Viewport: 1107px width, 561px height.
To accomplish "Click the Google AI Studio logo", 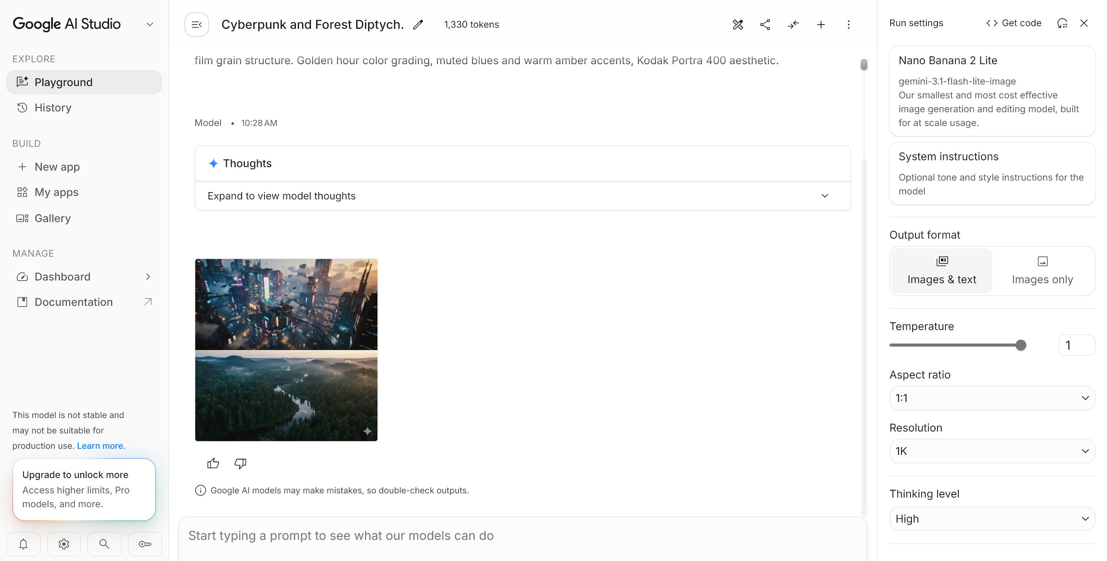I will [66, 23].
